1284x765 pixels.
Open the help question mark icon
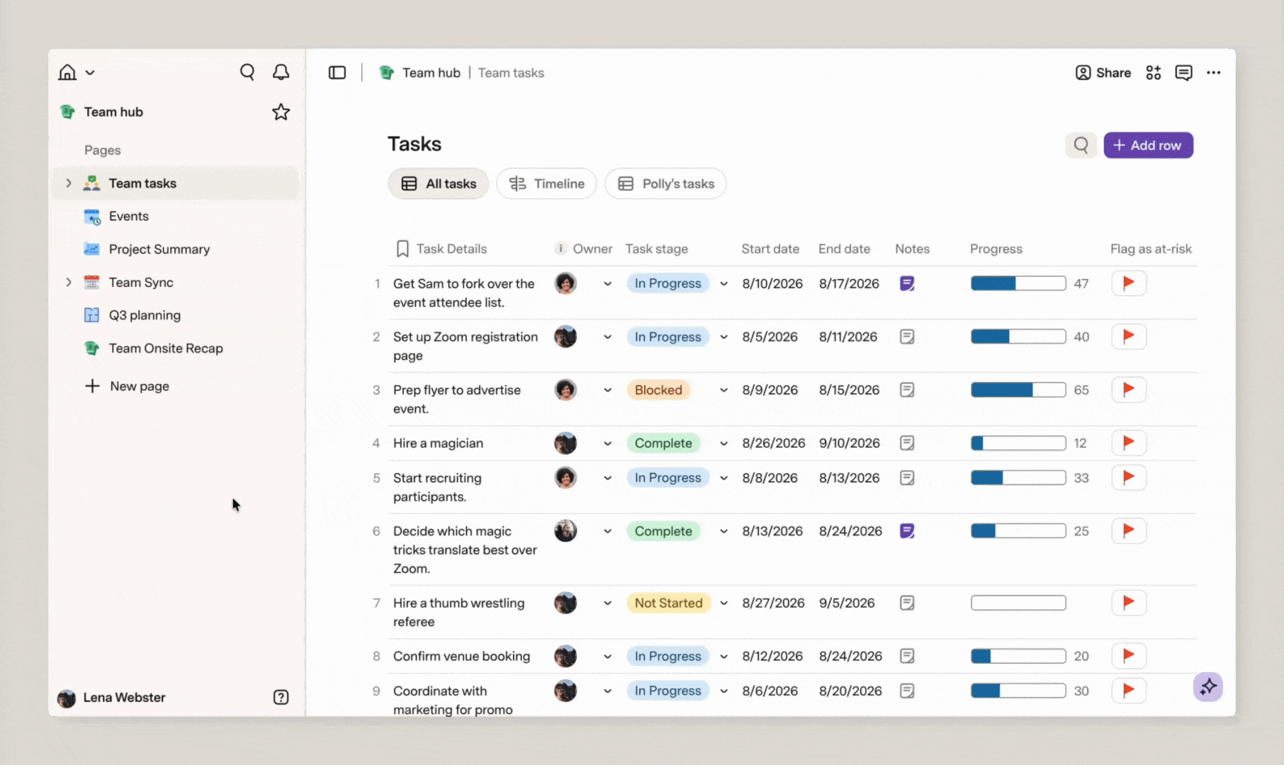tap(281, 697)
